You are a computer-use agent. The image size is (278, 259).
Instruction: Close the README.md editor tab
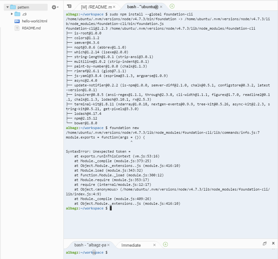click(114, 7)
